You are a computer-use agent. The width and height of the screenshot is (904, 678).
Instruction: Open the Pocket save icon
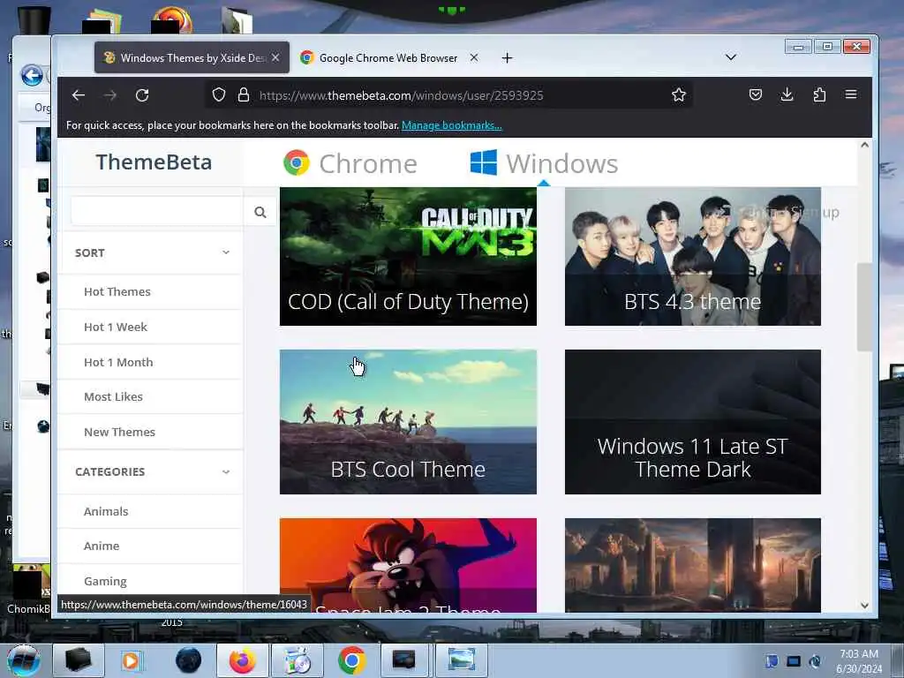756,94
